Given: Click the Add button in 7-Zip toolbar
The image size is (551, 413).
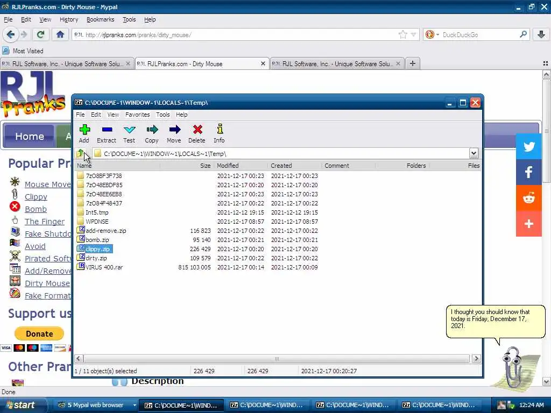Looking at the screenshot, I should point(84,133).
